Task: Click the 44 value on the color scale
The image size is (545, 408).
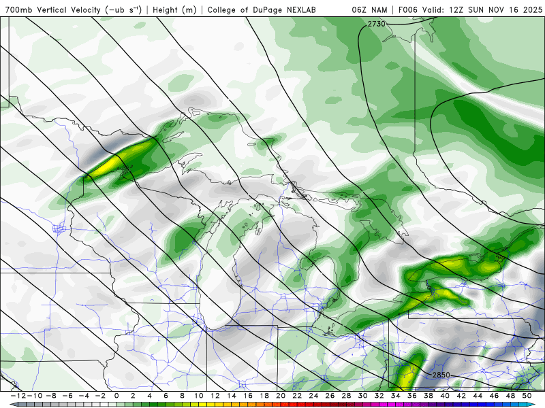Action: pos(478,396)
